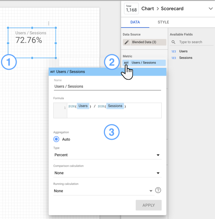Viewport: 215px width, 219px height.
Task: Click the Name field containing Users / Sessions
Action: pos(107,86)
